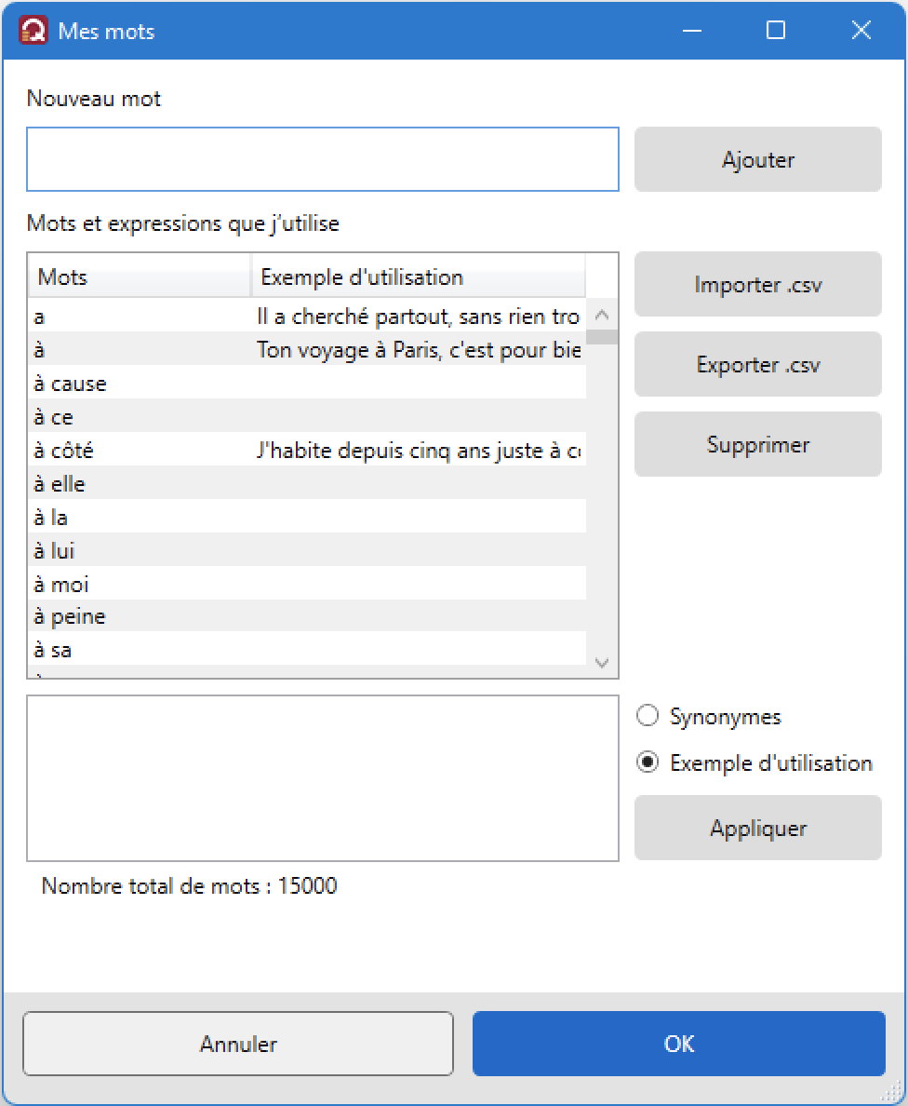Screen dimensions: 908x1106
Task: Click Exporter .csv button
Action: 758,365
